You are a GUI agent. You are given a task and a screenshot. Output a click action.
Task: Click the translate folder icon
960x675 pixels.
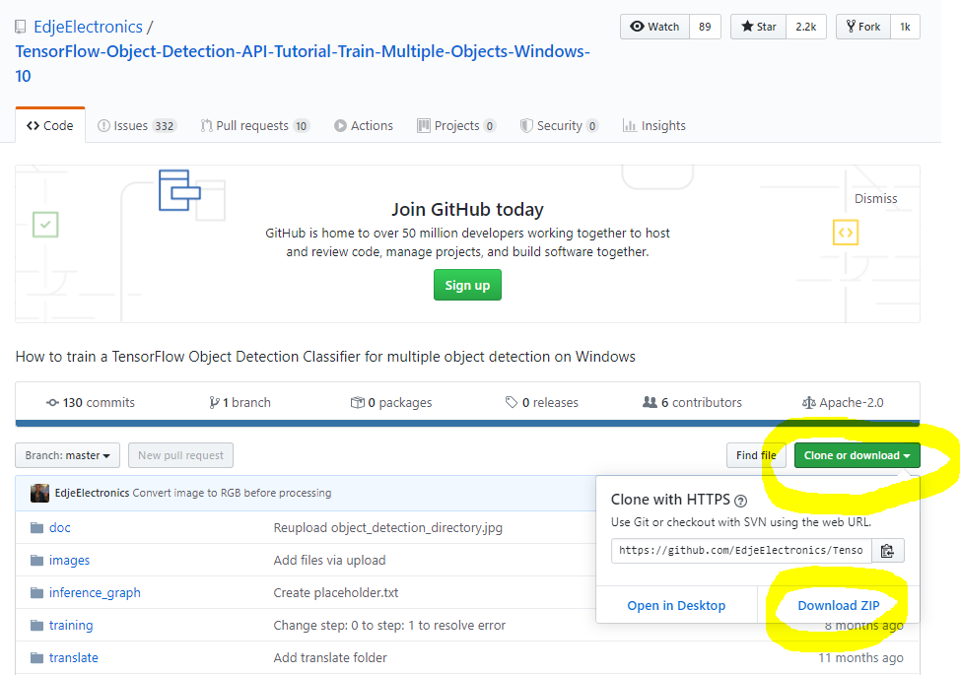pyautogui.click(x=37, y=658)
